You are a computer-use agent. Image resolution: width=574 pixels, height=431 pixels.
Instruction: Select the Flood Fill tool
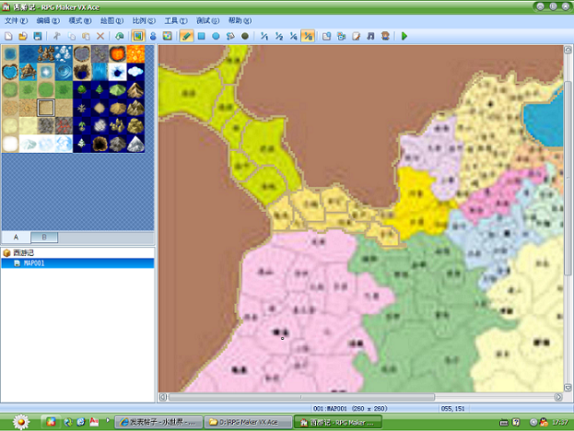coord(230,36)
